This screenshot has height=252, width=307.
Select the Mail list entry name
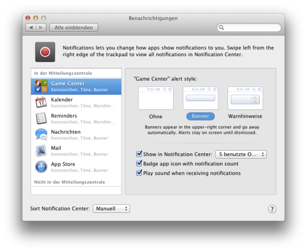point(56,148)
